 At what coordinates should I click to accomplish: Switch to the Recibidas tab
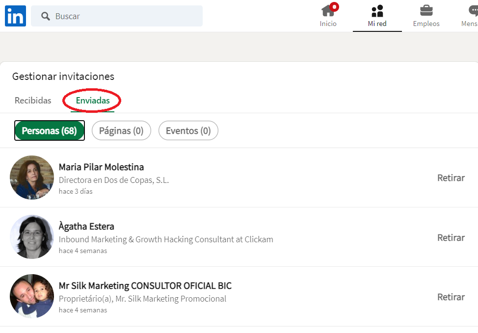(x=33, y=100)
